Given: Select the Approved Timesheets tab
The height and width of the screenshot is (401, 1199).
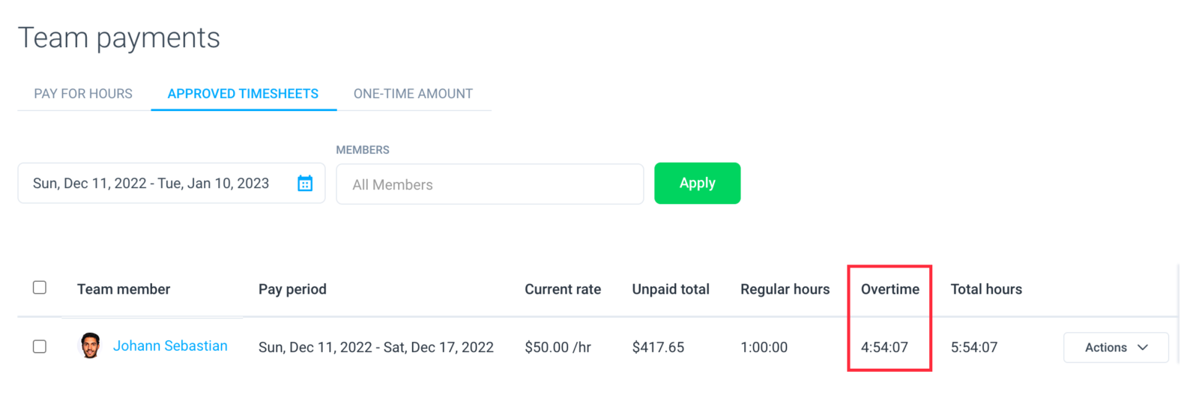Looking at the screenshot, I should point(243,94).
